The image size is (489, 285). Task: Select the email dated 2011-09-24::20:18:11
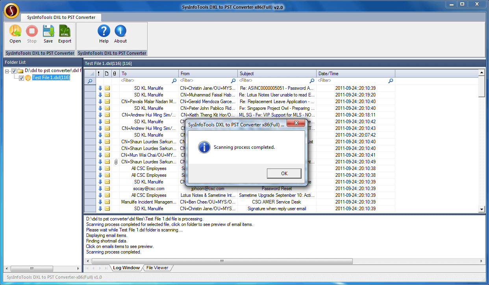coord(356,115)
